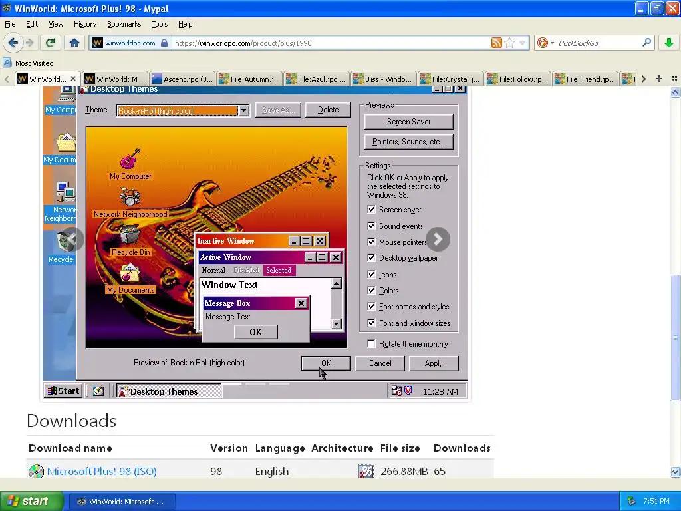Open the Edit menu
This screenshot has height=511, width=681.
coord(32,24)
